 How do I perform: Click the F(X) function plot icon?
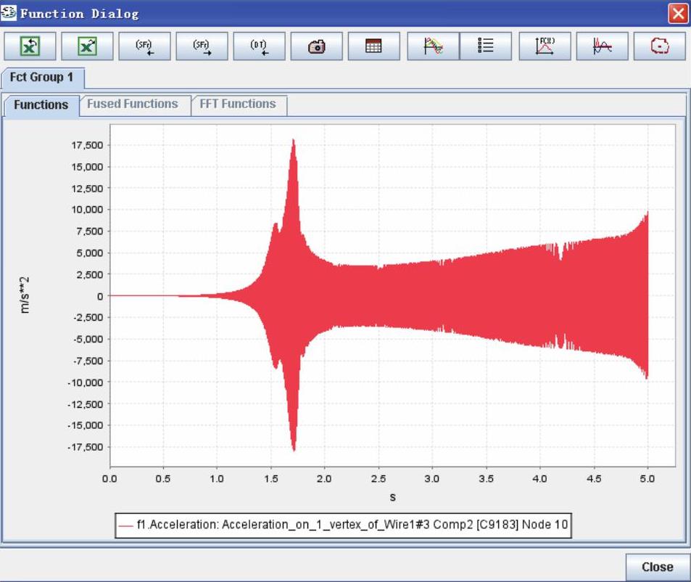click(x=545, y=46)
